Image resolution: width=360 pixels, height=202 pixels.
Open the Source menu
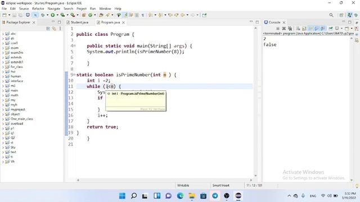click(x=24, y=8)
